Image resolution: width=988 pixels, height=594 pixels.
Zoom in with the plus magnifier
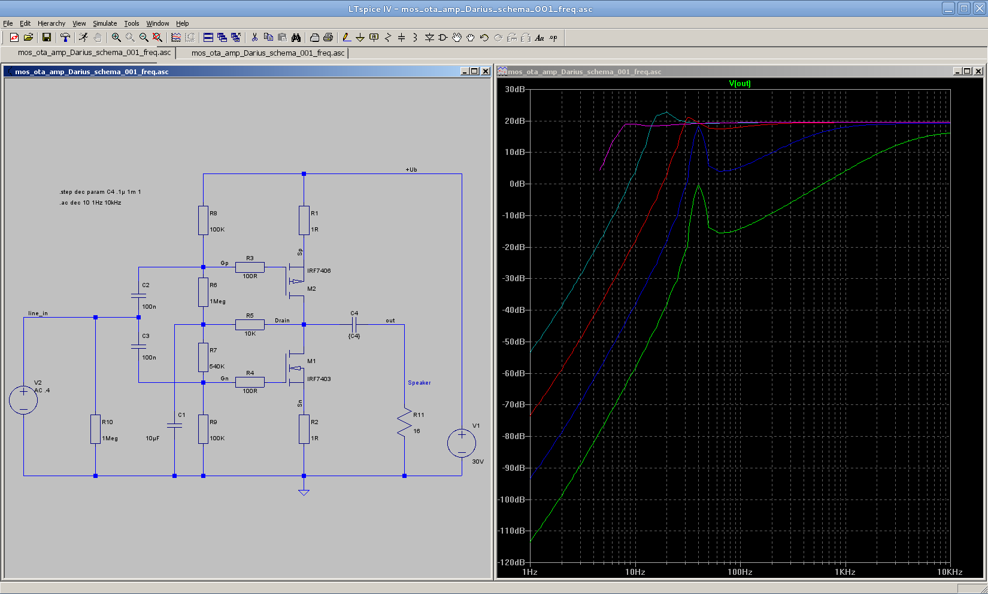(x=116, y=37)
